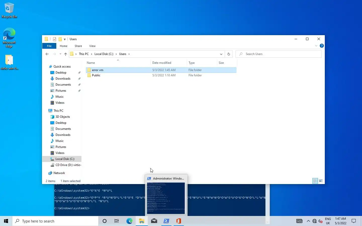Switch to the Share ribbon tab
Image resolution: width=362 pixels, height=226 pixels.
click(x=78, y=46)
